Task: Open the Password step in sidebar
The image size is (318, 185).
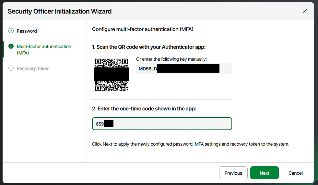Action: click(27, 31)
